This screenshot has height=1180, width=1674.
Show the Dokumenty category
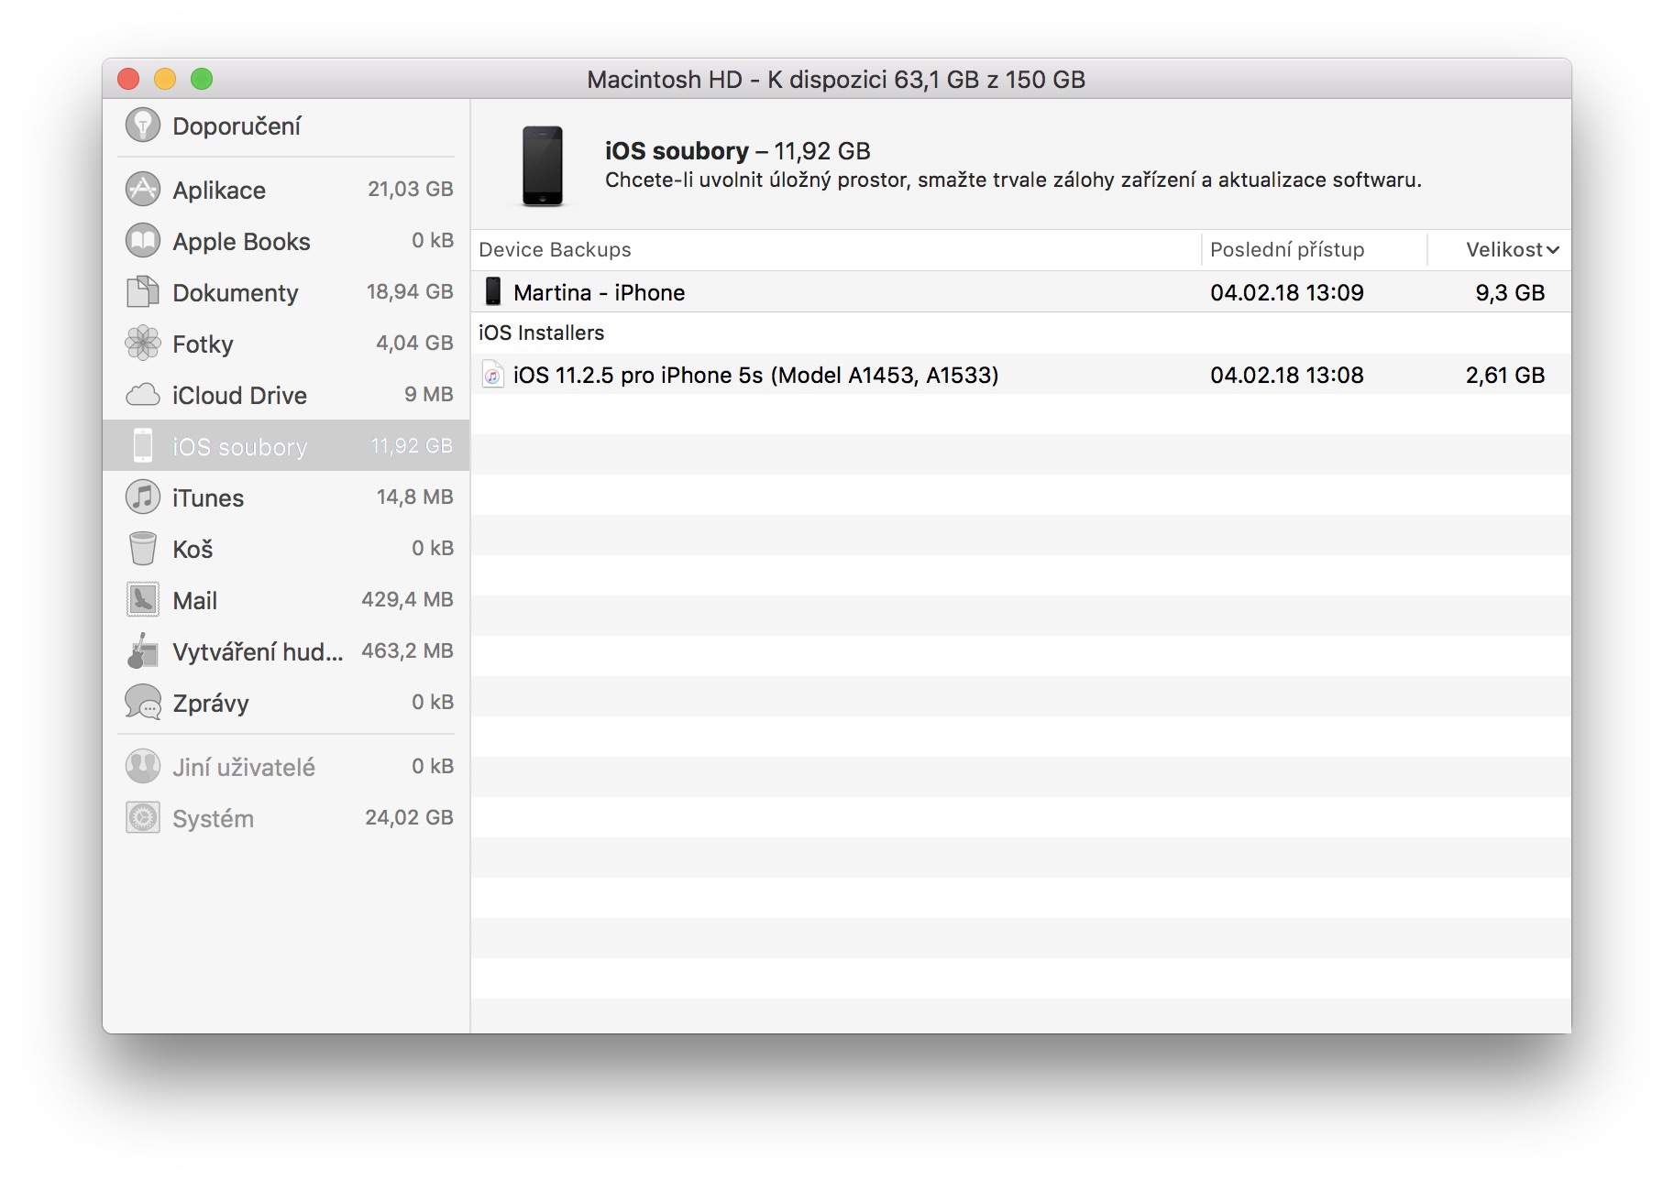[286, 291]
